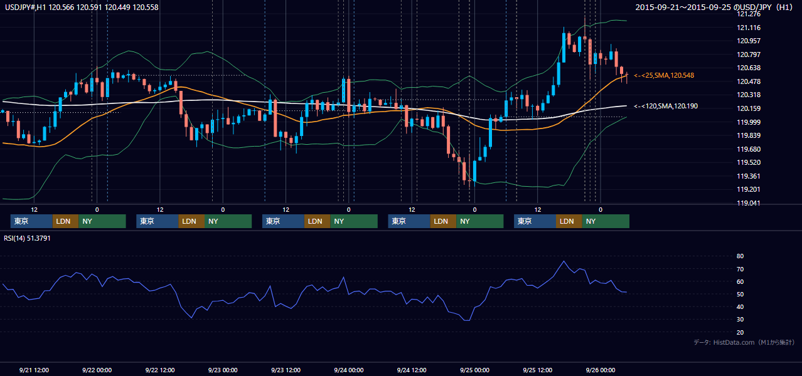Click the 120.797 price axis label
This screenshot has width=802, height=376.
point(749,55)
